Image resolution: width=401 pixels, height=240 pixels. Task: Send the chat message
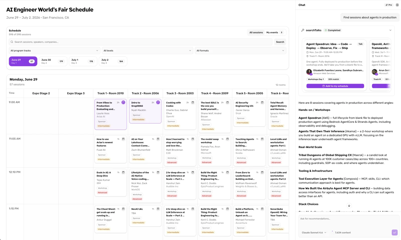click(x=394, y=232)
